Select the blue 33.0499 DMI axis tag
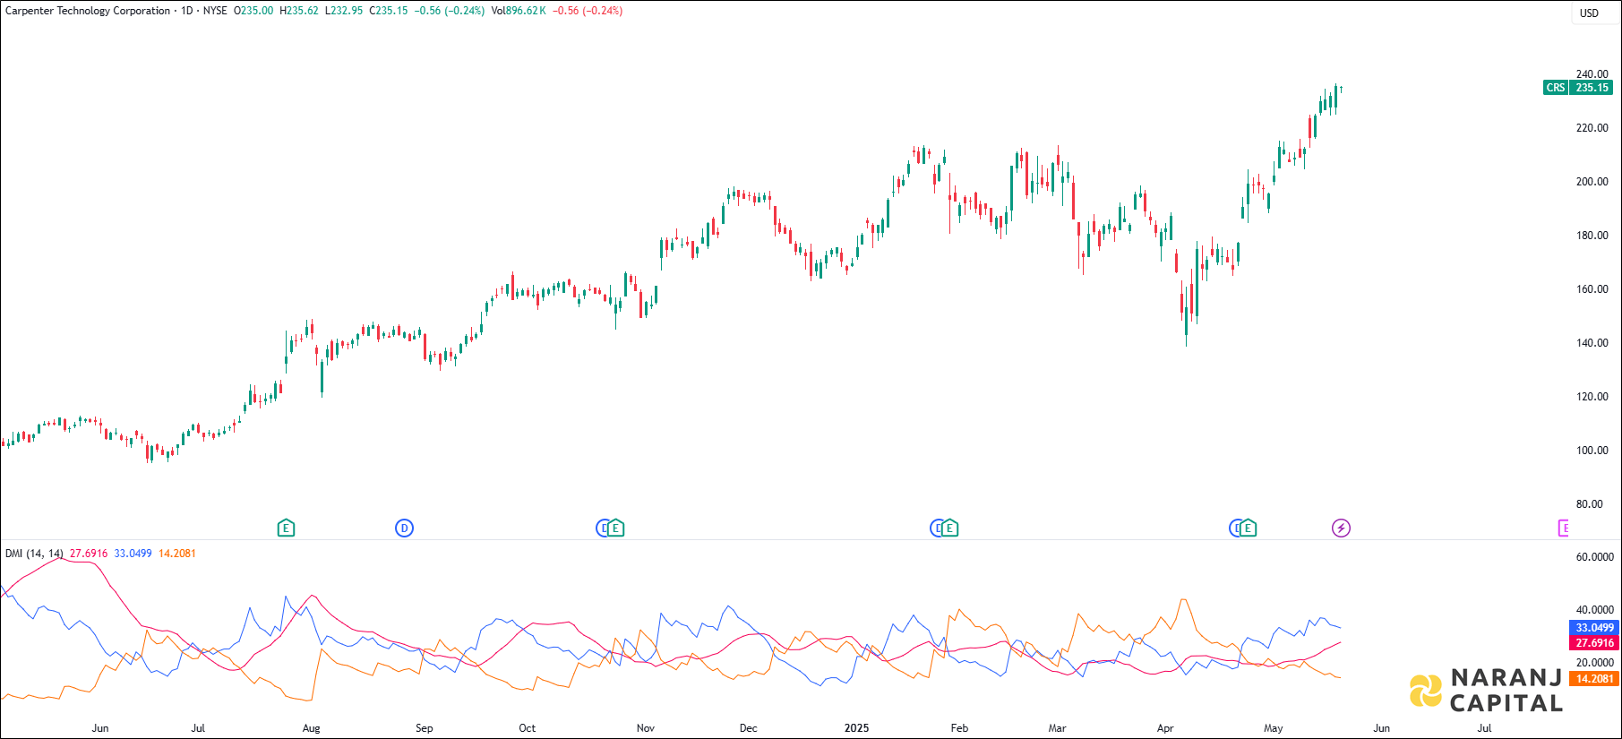 (1594, 628)
